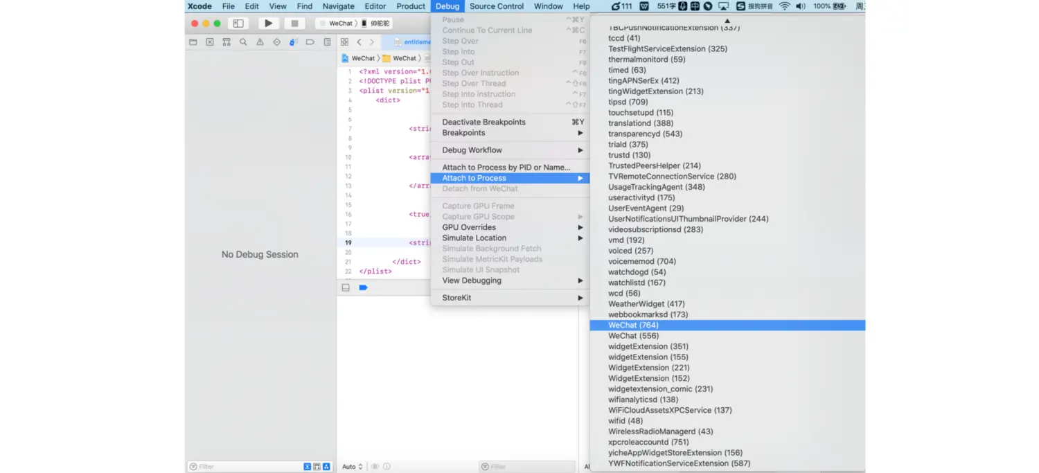Click the up scroll arrow atop process list
This screenshot has width=1039, height=473.
727,21
